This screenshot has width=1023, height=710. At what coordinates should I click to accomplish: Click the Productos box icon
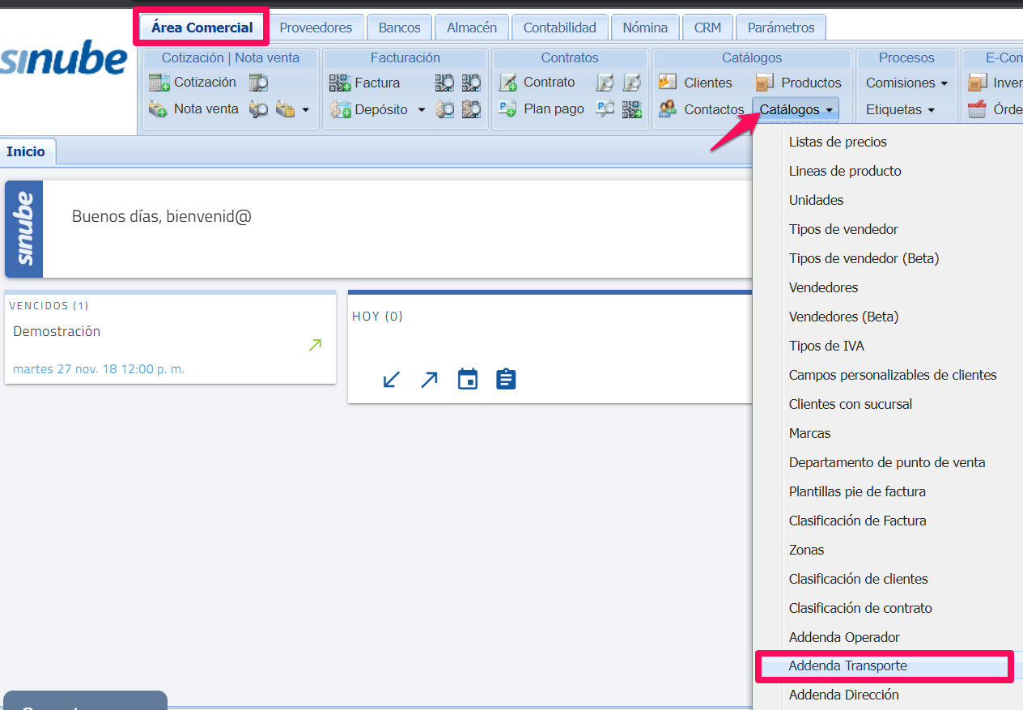point(765,83)
